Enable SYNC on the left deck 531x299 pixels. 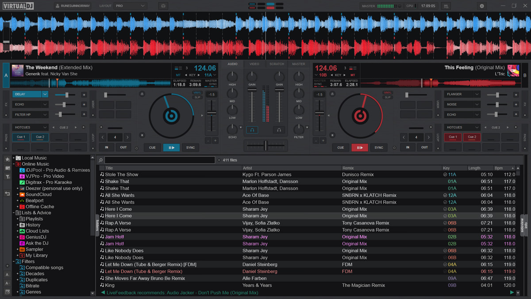[190, 148]
